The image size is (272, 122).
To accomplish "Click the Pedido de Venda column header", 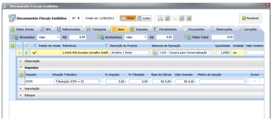I will click(49, 46).
